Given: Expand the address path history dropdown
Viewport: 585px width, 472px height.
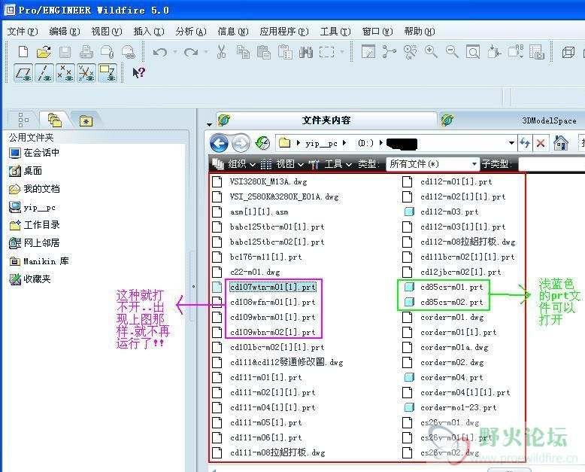Looking at the screenshot, I should click(511, 143).
